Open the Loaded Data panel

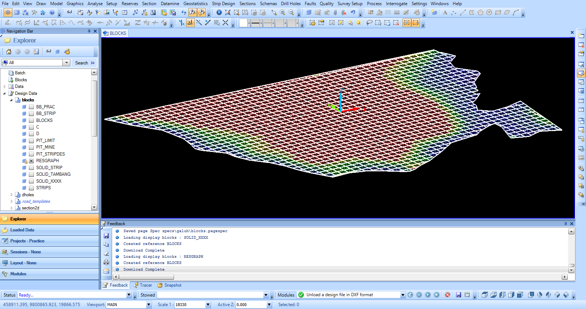[22, 230]
